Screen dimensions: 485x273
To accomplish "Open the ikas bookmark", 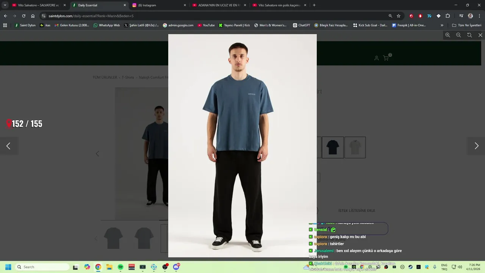I will (45, 25).
